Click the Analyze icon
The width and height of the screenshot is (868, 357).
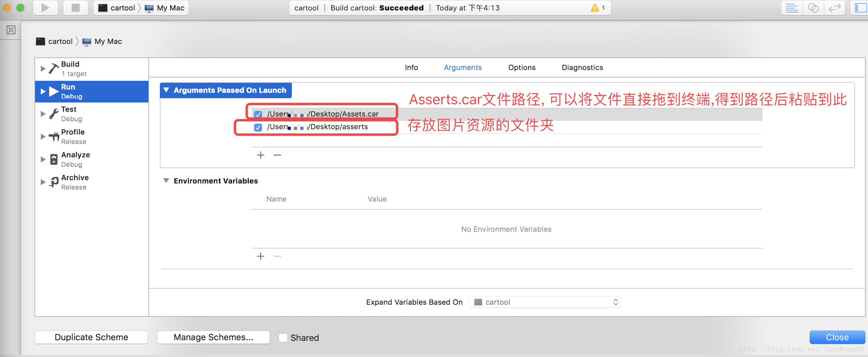tap(54, 159)
